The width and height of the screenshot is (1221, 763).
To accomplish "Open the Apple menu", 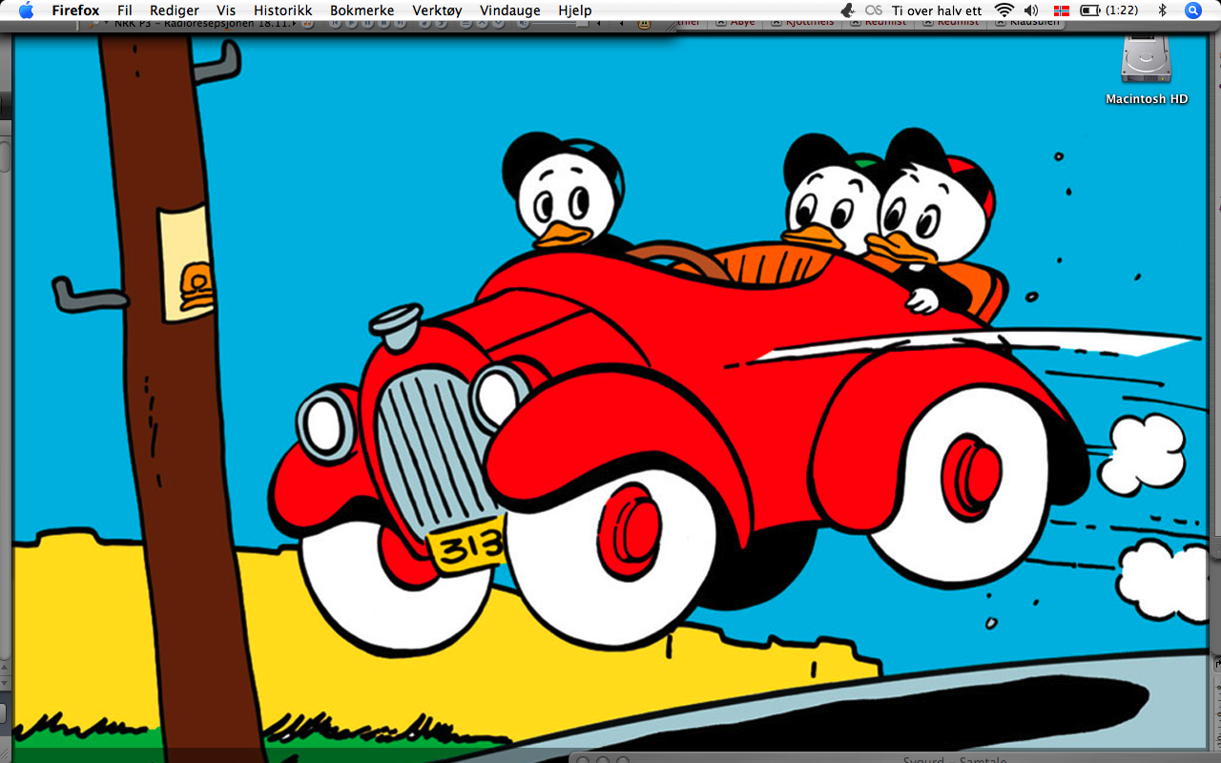I will [26, 10].
